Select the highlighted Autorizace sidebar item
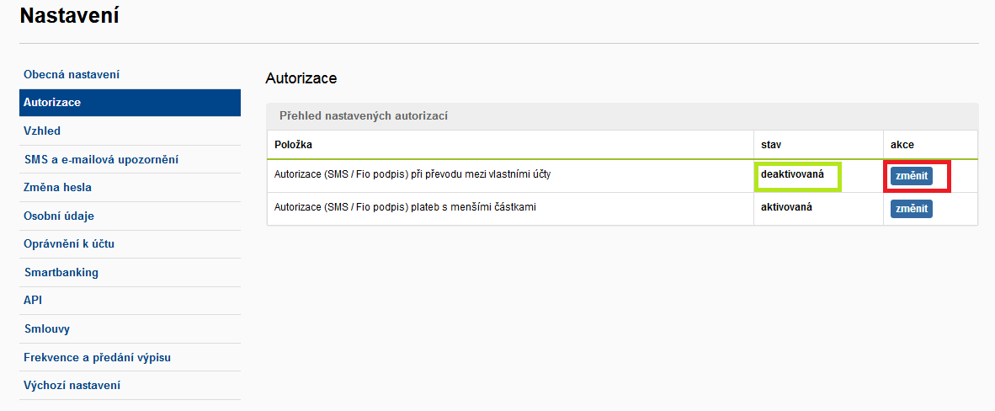 [130, 102]
